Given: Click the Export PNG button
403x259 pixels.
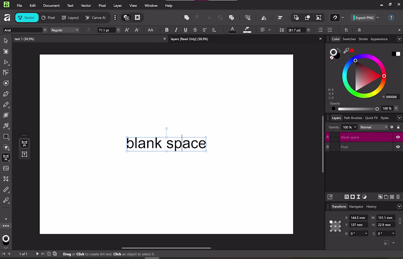Looking at the screenshot, I should [x=364, y=18].
